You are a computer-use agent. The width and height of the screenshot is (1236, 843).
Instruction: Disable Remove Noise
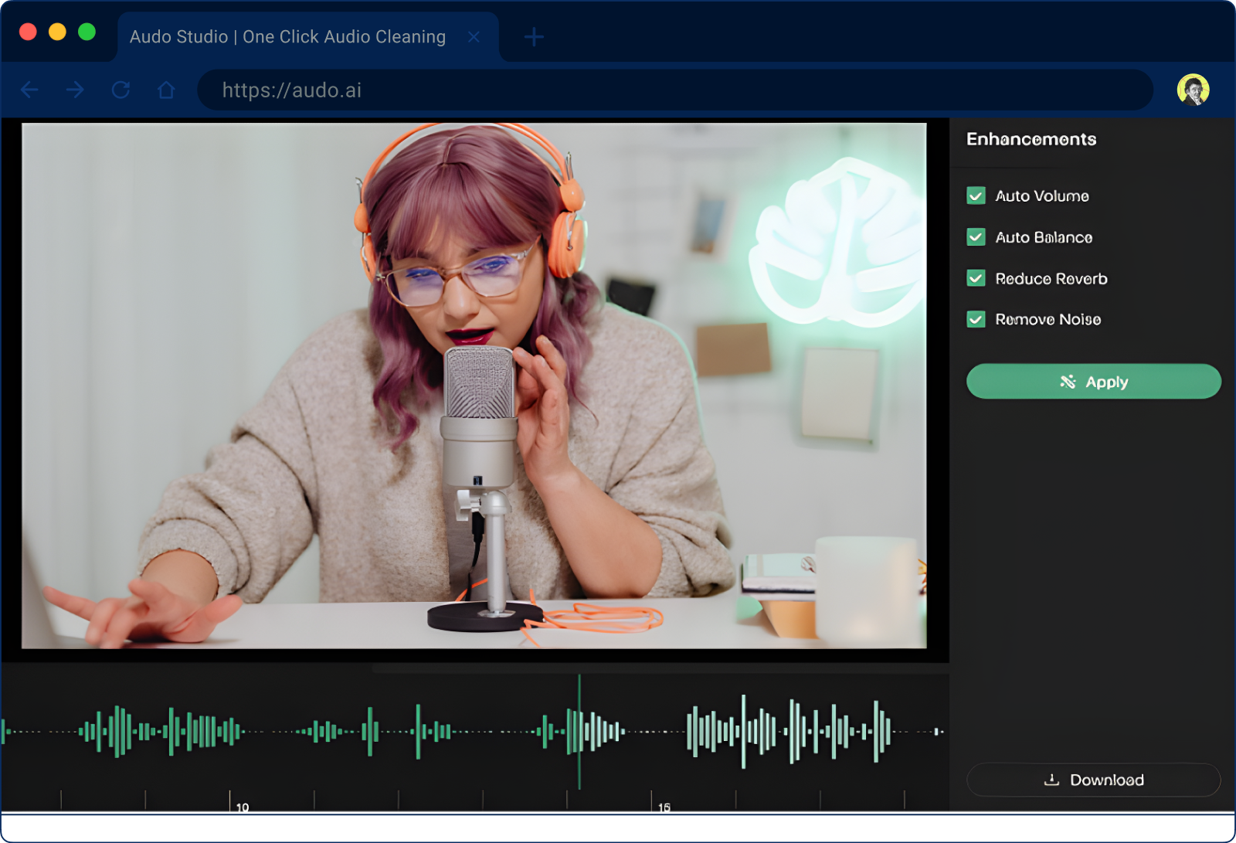[975, 319]
